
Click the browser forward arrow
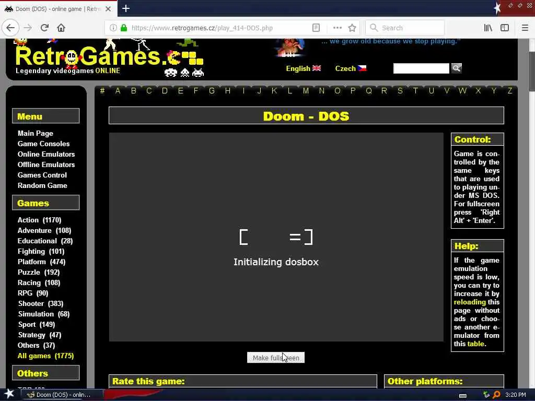[28, 28]
